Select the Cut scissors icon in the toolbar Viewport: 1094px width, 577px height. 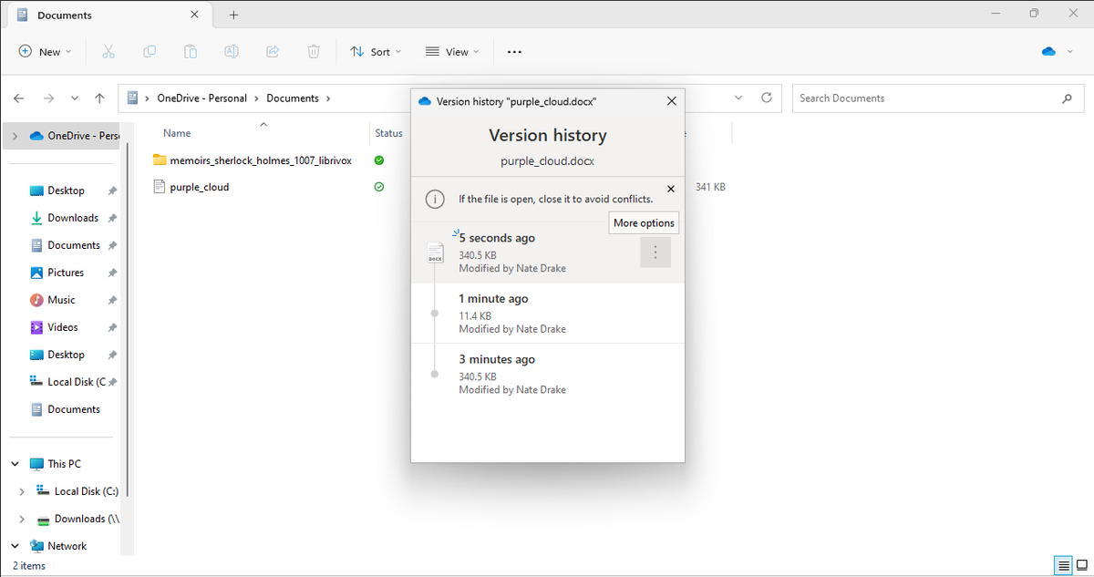[x=108, y=51]
